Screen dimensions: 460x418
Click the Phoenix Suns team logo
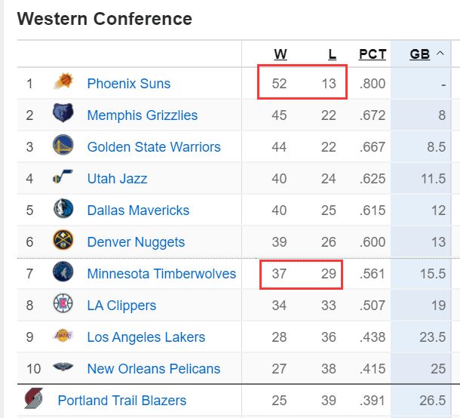coord(63,83)
